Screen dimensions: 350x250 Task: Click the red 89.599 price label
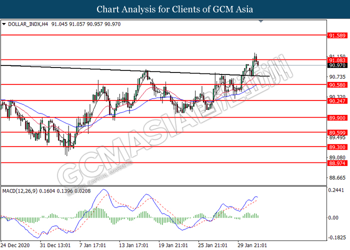coord(337,133)
